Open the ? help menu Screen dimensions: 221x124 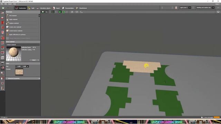18,4
